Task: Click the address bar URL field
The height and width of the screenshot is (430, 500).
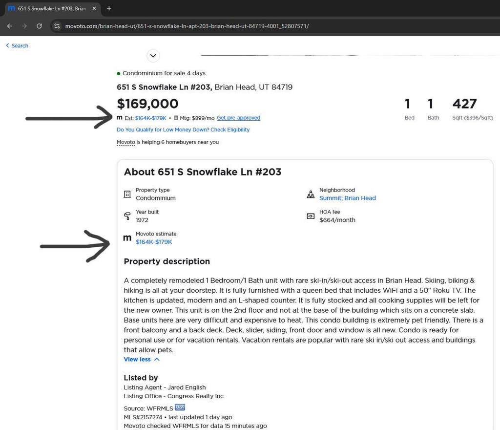Action: [x=187, y=26]
